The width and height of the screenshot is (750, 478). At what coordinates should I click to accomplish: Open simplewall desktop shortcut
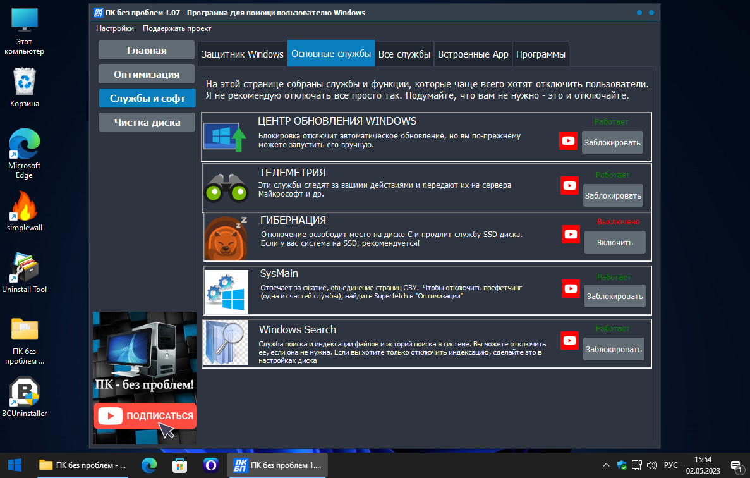pos(24,211)
